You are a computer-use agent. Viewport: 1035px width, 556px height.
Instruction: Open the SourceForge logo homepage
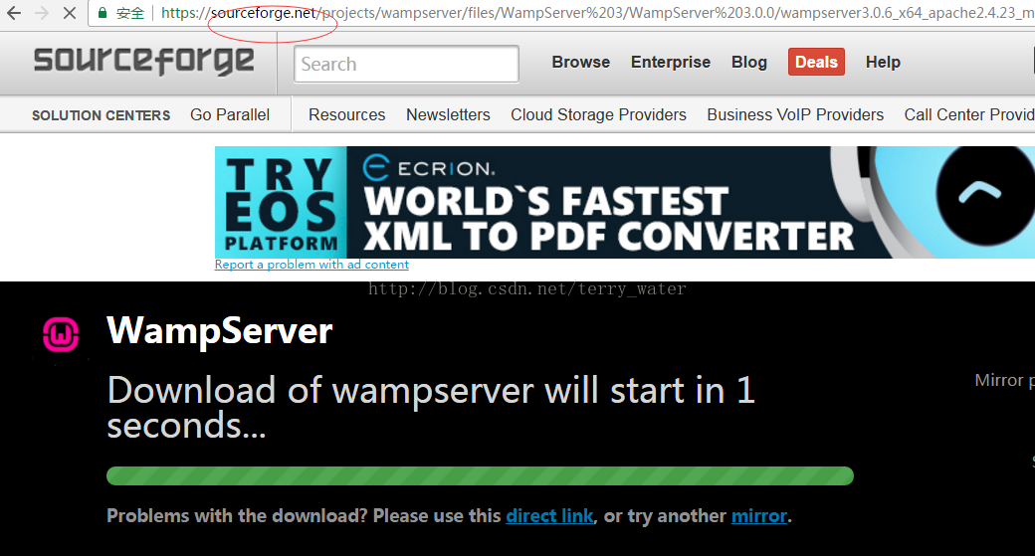(x=143, y=62)
